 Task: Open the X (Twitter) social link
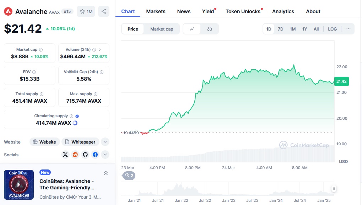[65, 155]
